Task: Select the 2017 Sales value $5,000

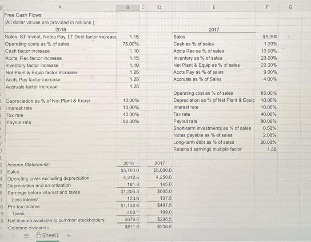Action: tap(270, 37)
